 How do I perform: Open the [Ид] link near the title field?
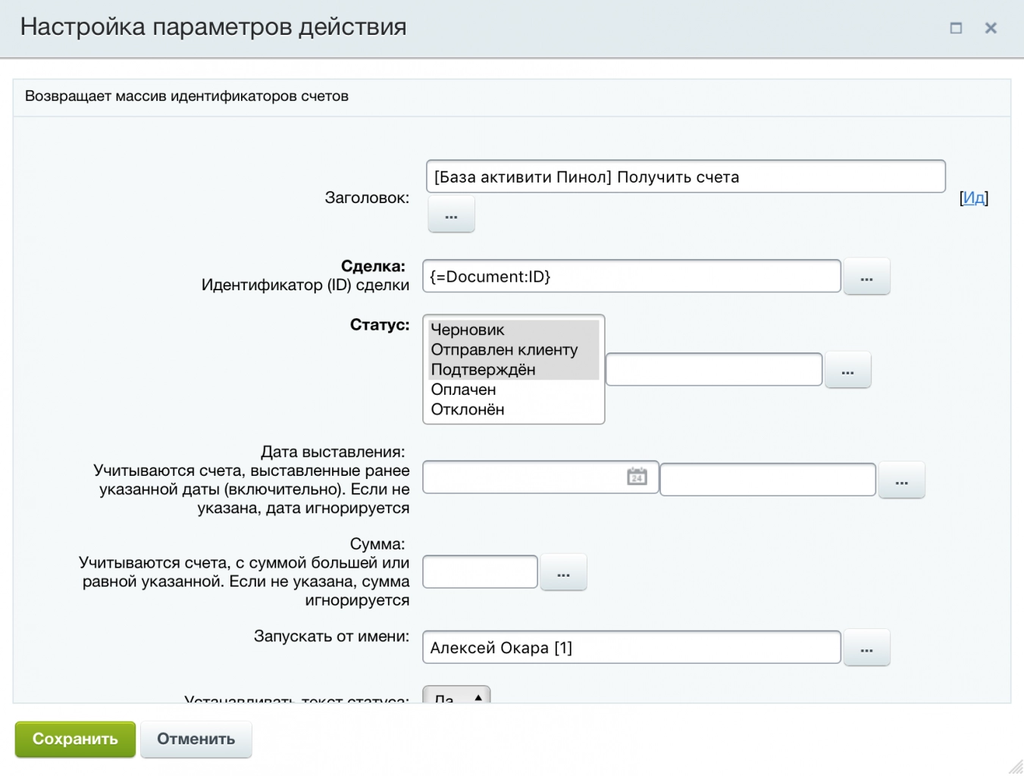[x=975, y=197]
